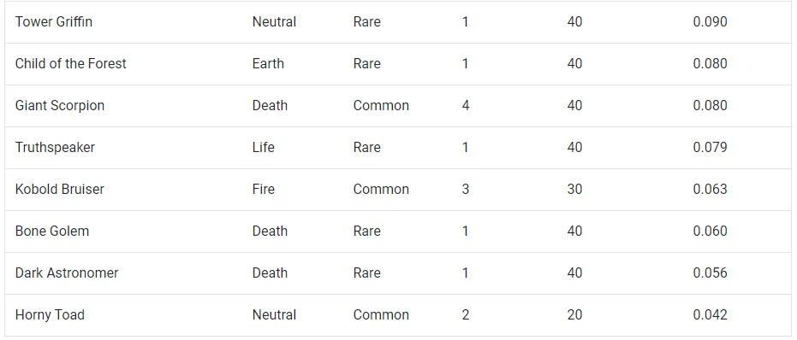Select the Life element for Truthspeaker
The height and width of the screenshot is (340, 797).
coord(264,147)
